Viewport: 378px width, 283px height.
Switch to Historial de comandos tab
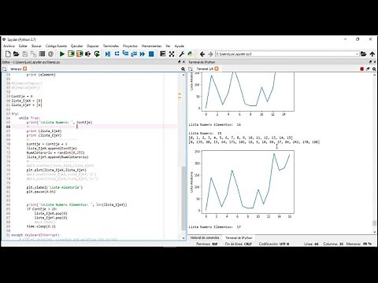tap(205, 237)
